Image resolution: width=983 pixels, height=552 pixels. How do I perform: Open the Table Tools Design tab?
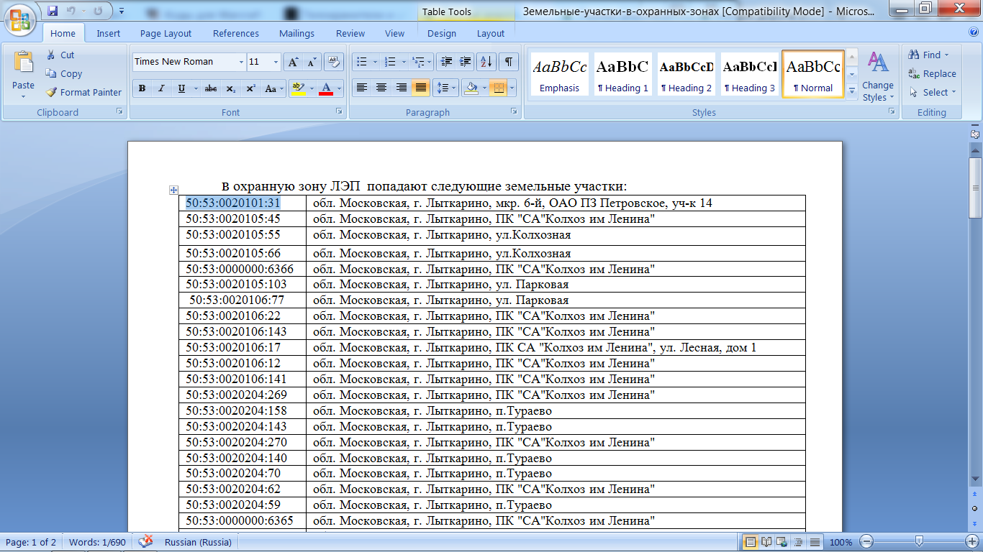442,33
